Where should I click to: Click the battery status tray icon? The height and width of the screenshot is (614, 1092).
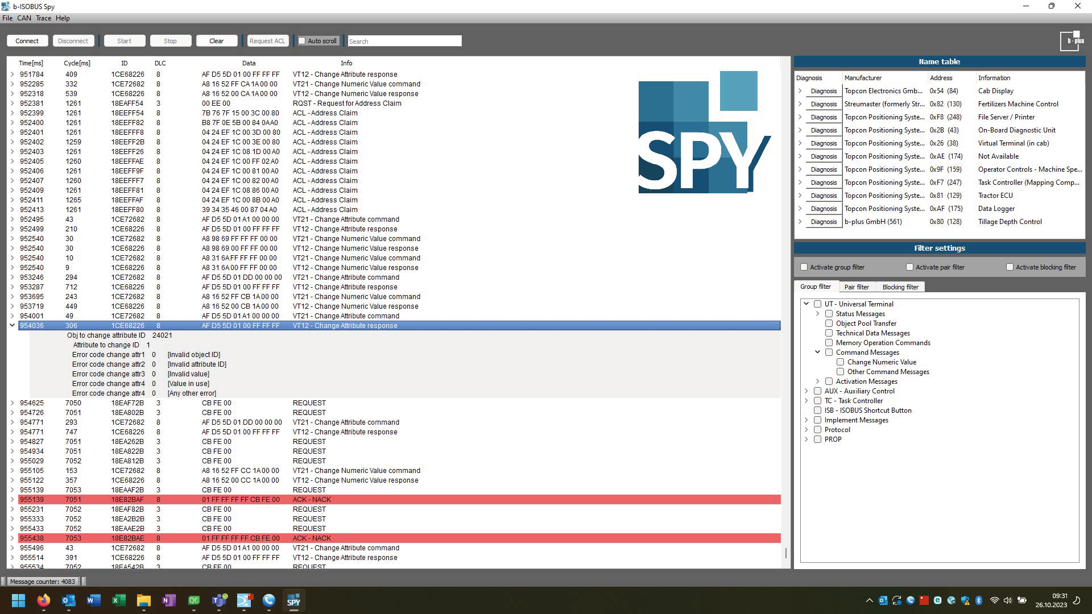(1022, 600)
